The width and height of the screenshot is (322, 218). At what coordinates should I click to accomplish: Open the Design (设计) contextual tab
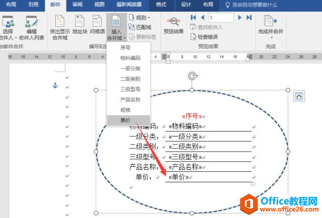pyautogui.click(x=186, y=5)
